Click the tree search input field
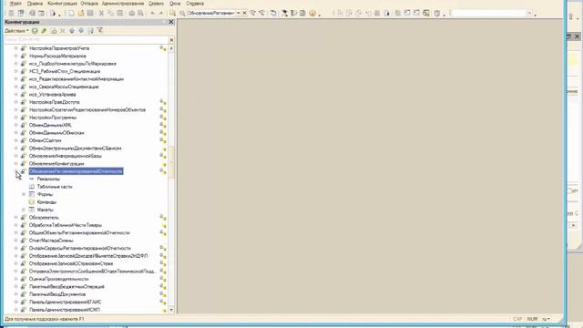Image resolution: width=583 pixels, height=328 pixels. pos(87,40)
